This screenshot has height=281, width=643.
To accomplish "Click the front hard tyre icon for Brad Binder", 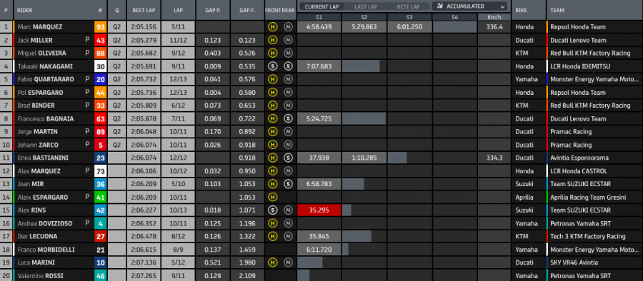I will [x=272, y=106].
